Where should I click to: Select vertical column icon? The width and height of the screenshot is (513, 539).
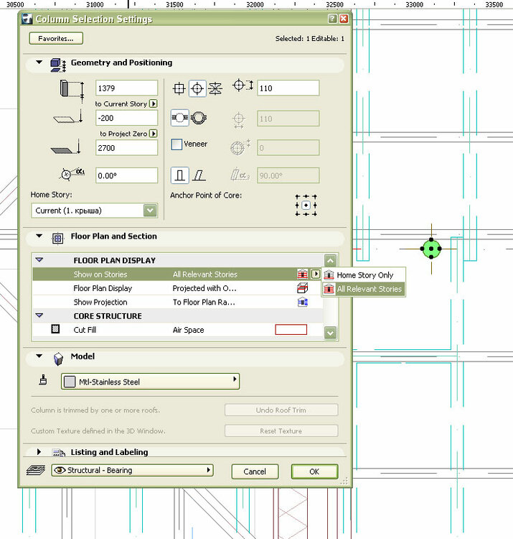pyautogui.click(x=180, y=175)
